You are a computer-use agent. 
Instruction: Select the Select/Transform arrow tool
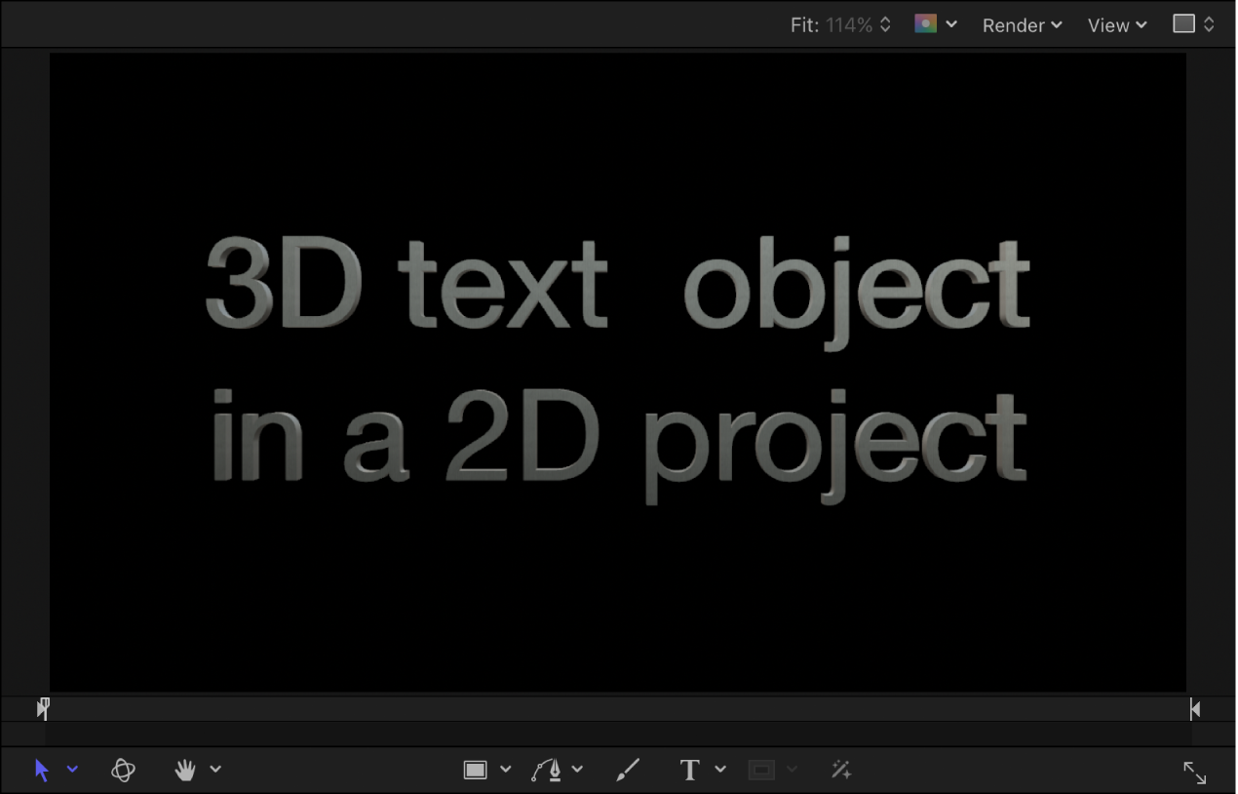click(x=41, y=770)
